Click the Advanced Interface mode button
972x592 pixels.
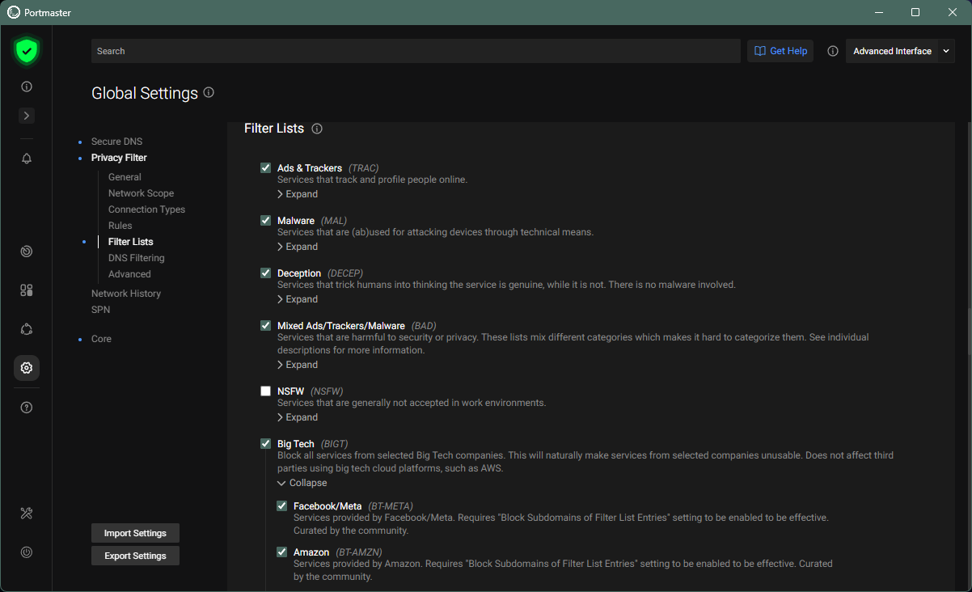pos(892,51)
